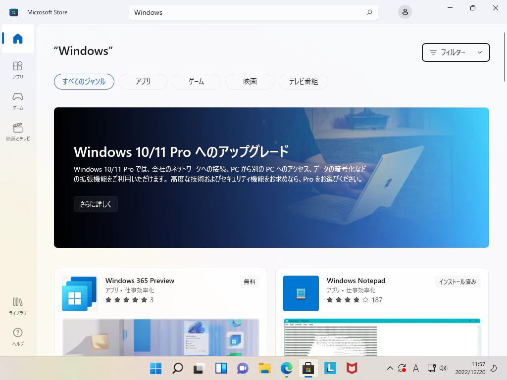Open the ゲーム section in sidebar
Viewport: 507px width, 380px height.
pos(18,101)
